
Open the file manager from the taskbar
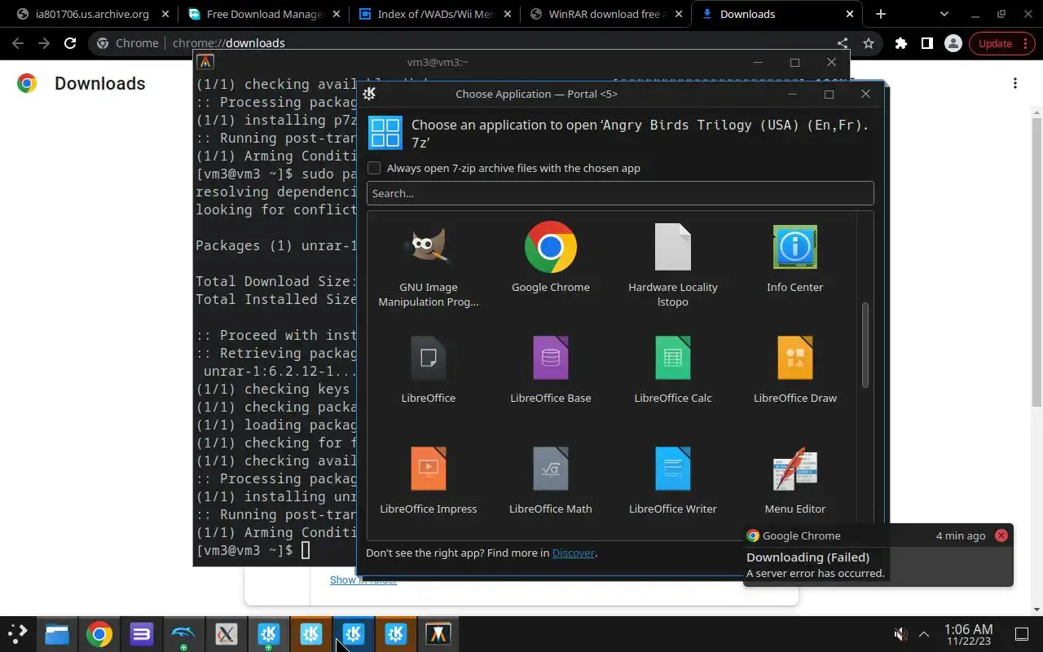(x=57, y=633)
